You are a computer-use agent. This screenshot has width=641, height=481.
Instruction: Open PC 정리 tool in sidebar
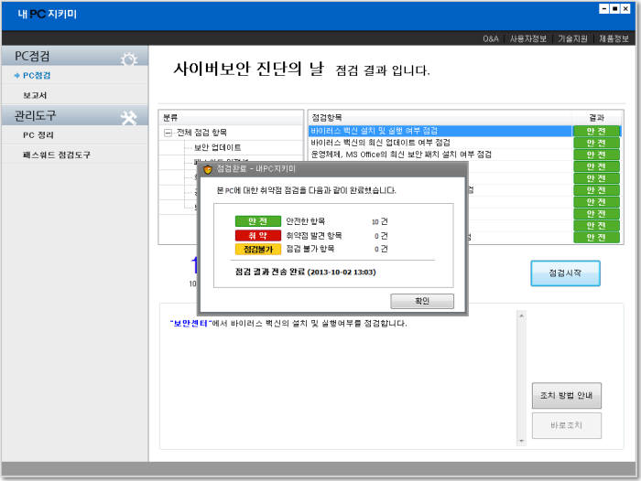[x=38, y=135]
